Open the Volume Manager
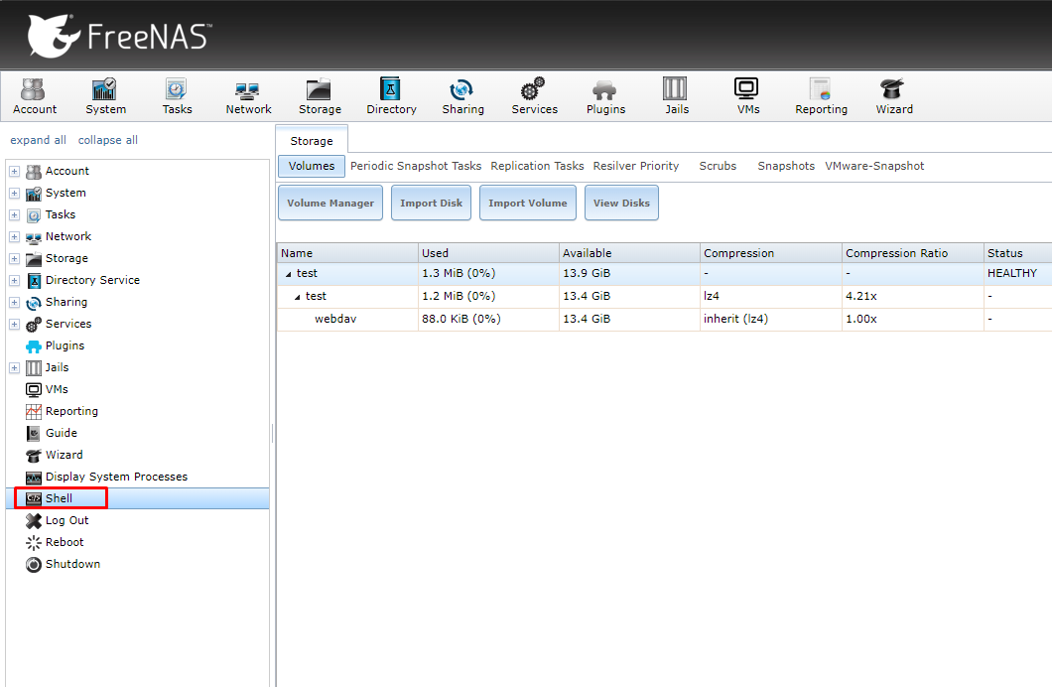This screenshot has width=1052, height=687. coord(330,203)
